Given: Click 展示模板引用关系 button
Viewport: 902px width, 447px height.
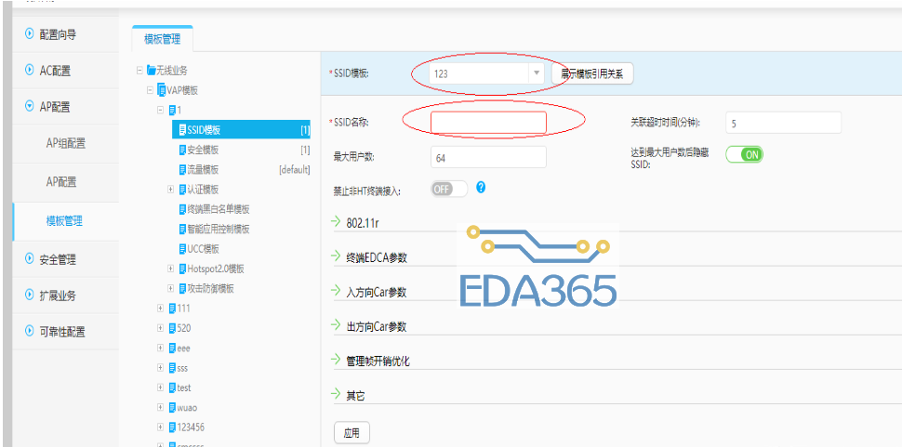Looking at the screenshot, I should click(592, 73).
